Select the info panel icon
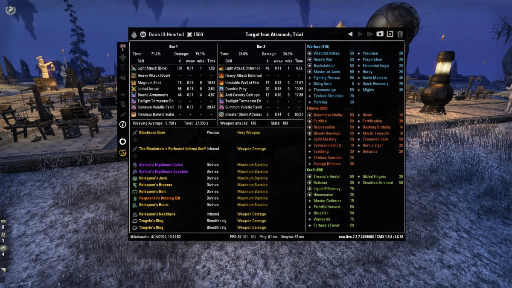This screenshot has height=288, width=512. tap(123, 125)
